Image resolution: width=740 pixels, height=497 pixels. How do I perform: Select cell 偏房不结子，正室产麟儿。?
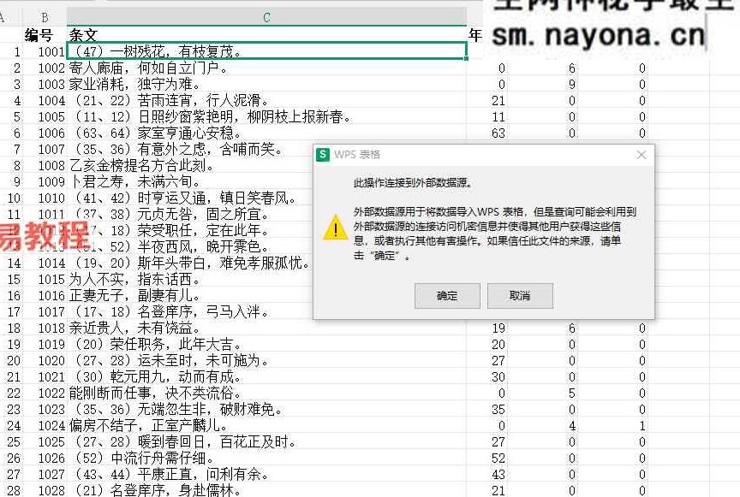coord(266,426)
